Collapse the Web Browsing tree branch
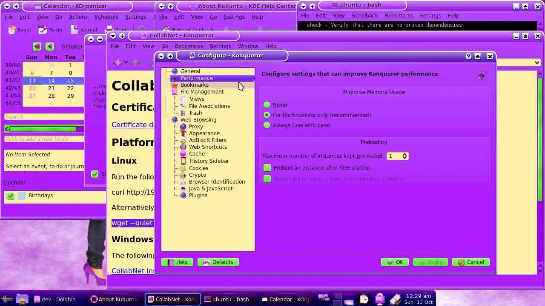The height and width of the screenshot is (306, 545). (166, 120)
